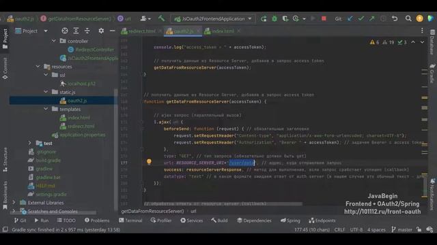Open the Dependencies tool window

(254, 220)
